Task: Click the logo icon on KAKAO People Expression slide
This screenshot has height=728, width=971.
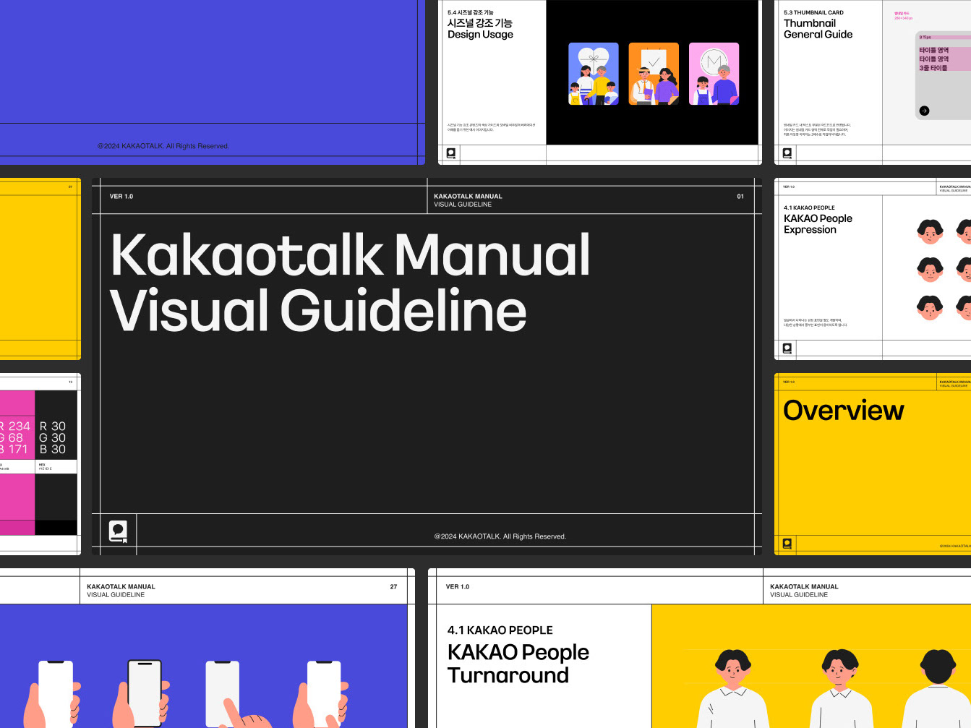Action: click(787, 348)
